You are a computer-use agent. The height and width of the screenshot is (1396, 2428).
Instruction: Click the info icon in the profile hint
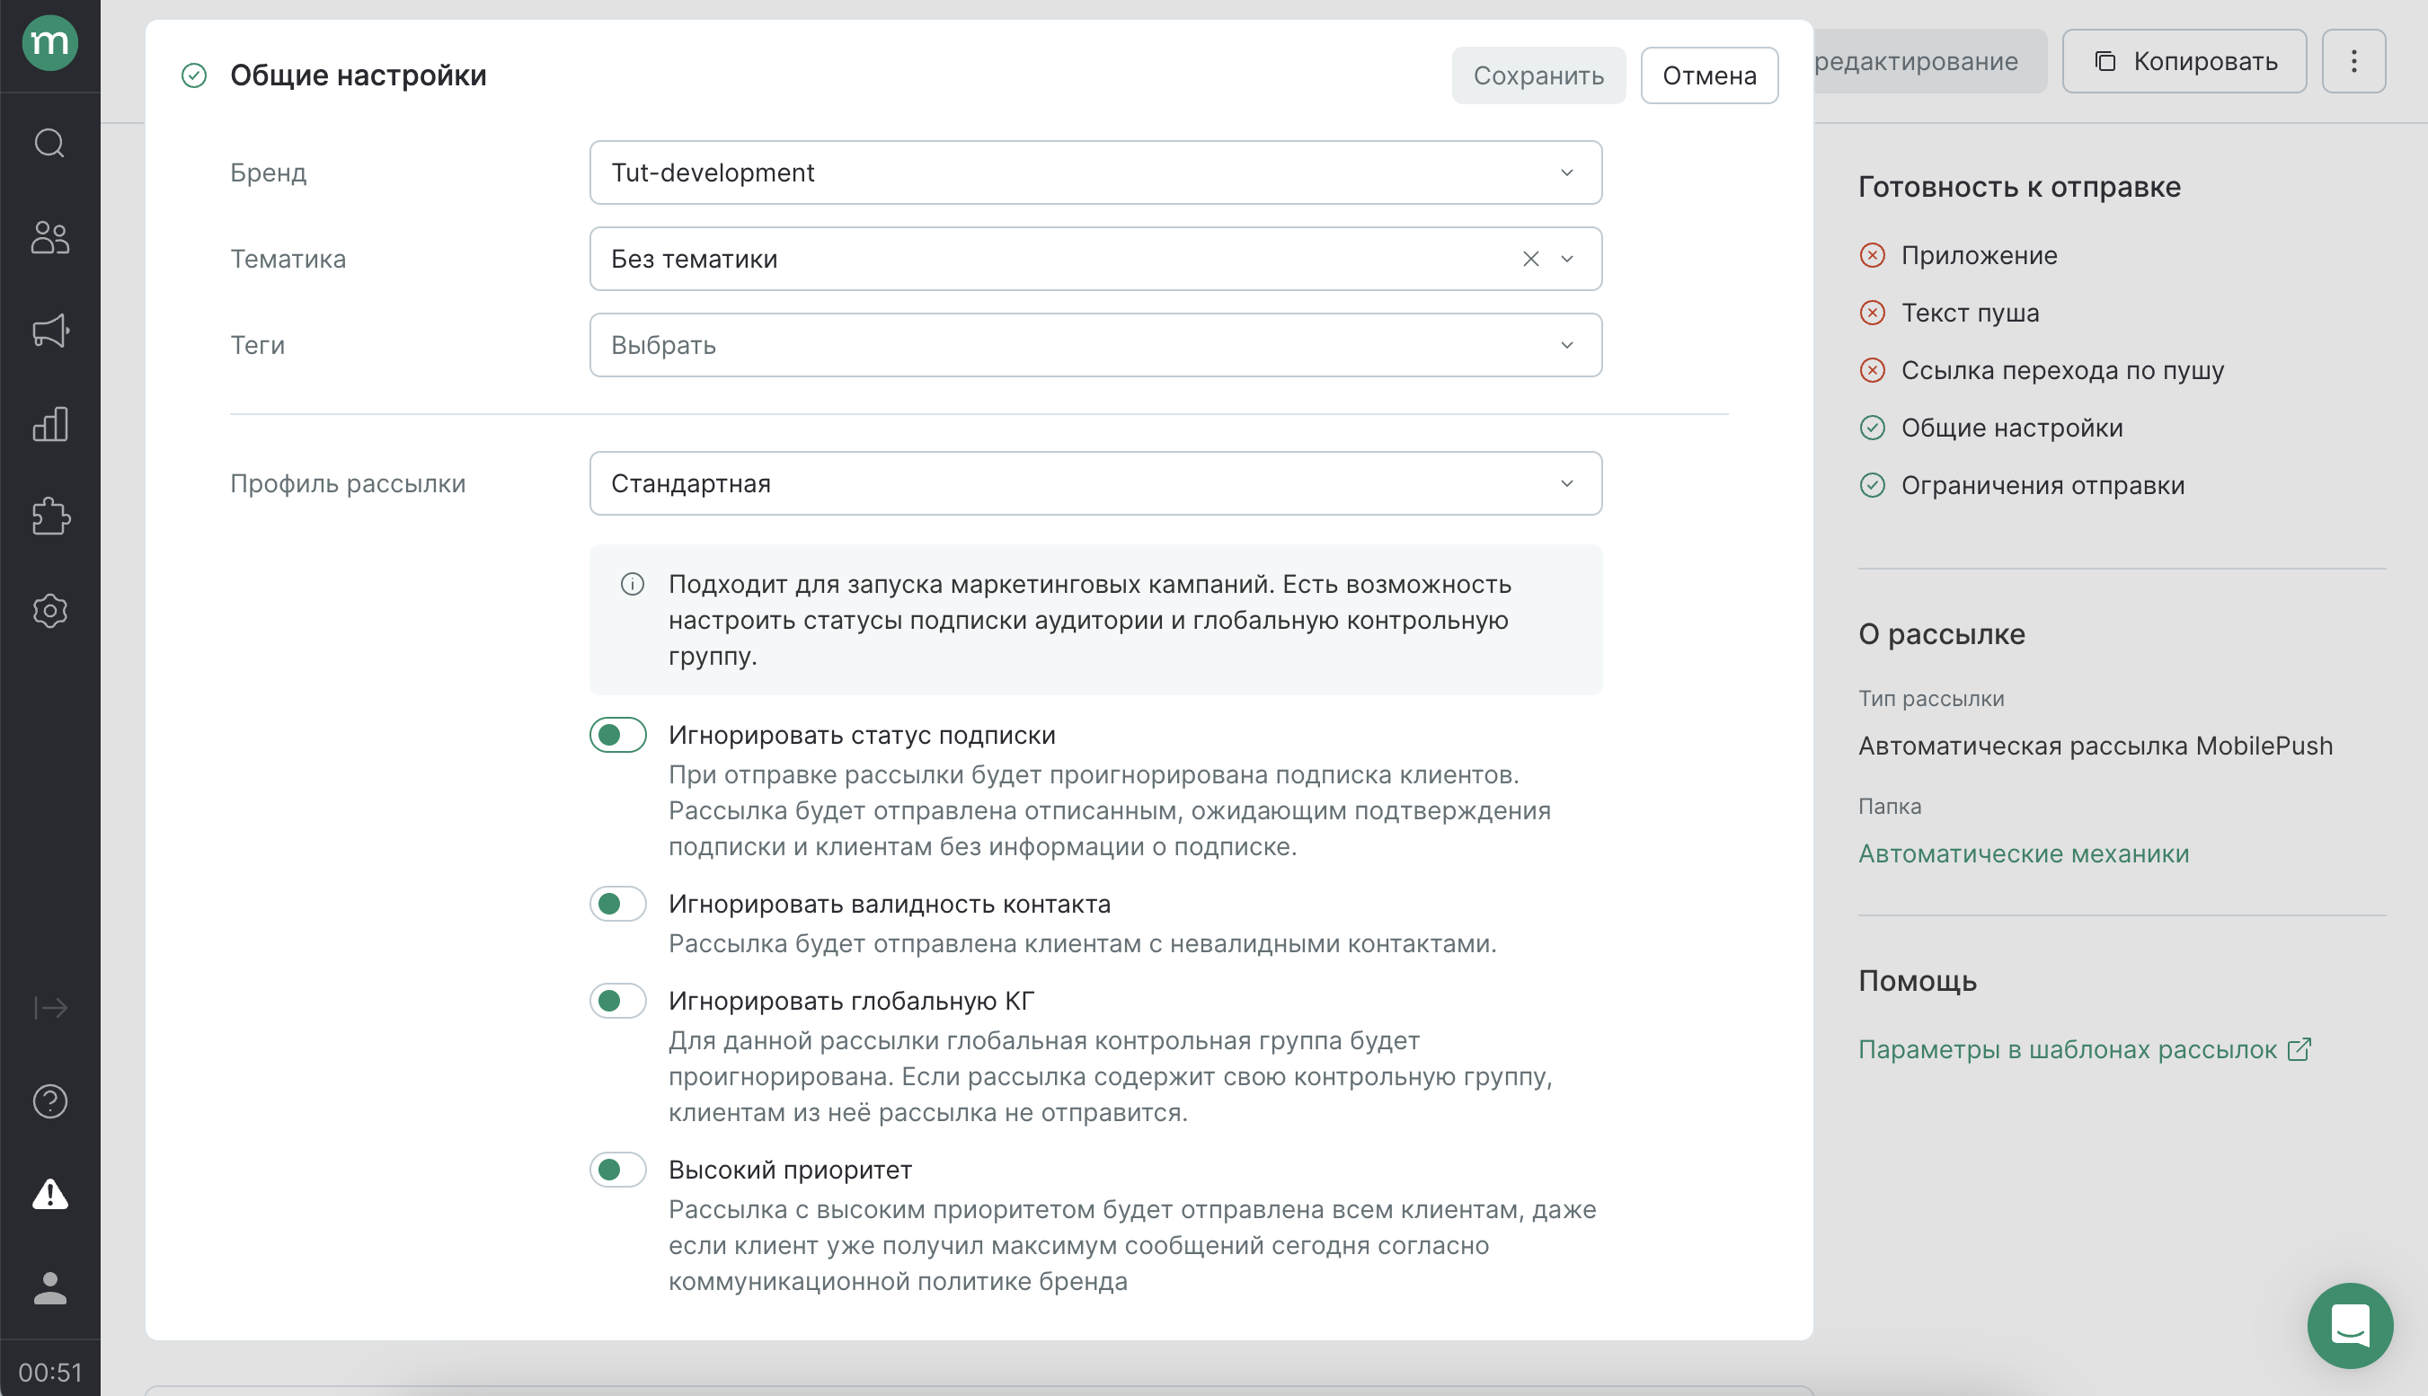click(x=632, y=584)
